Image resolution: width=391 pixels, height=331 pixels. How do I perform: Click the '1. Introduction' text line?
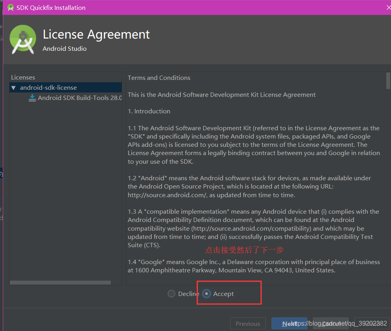pos(149,111)
